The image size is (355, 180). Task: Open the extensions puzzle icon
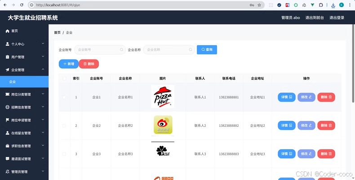321,5
